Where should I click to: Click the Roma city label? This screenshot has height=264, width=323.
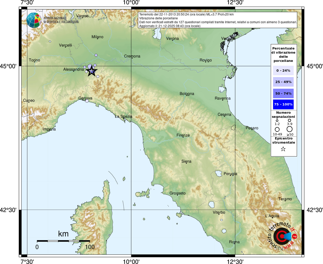[234, 242]
